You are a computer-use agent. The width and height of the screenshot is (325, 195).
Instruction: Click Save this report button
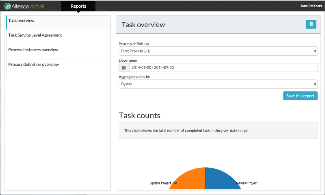[x=300, y=96]
